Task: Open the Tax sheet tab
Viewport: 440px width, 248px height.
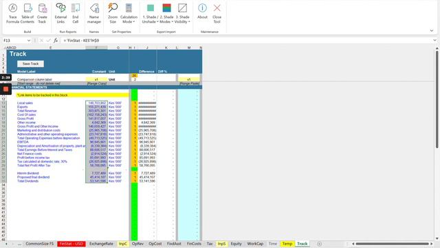Action: [x=210, y=244]
